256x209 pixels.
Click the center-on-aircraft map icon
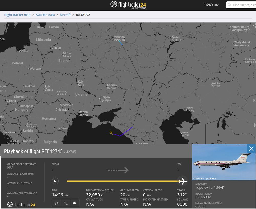coord(57,203)
